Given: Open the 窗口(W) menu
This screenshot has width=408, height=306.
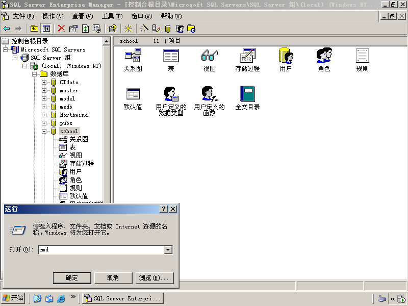Looking at the screenshot, I should [142, 16].
